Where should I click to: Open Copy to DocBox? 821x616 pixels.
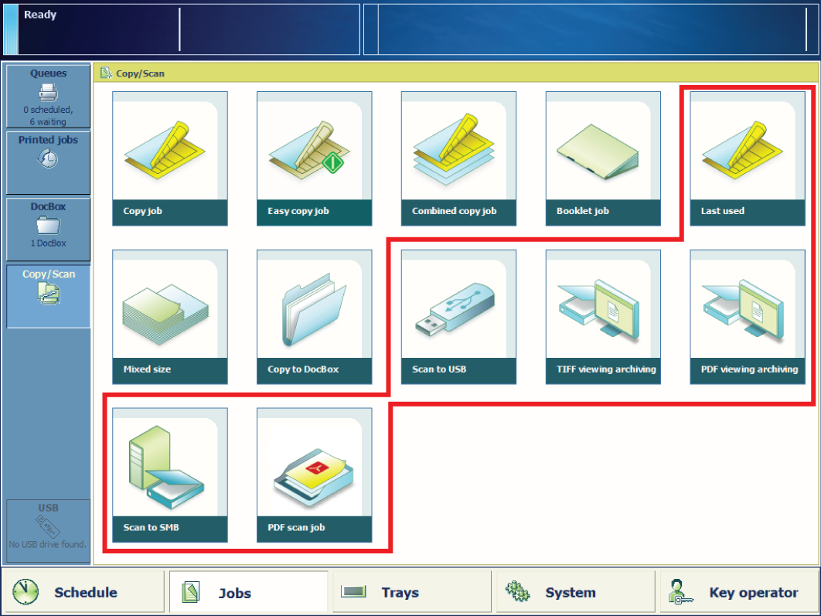pyautogui.click(x=314, y=317)
